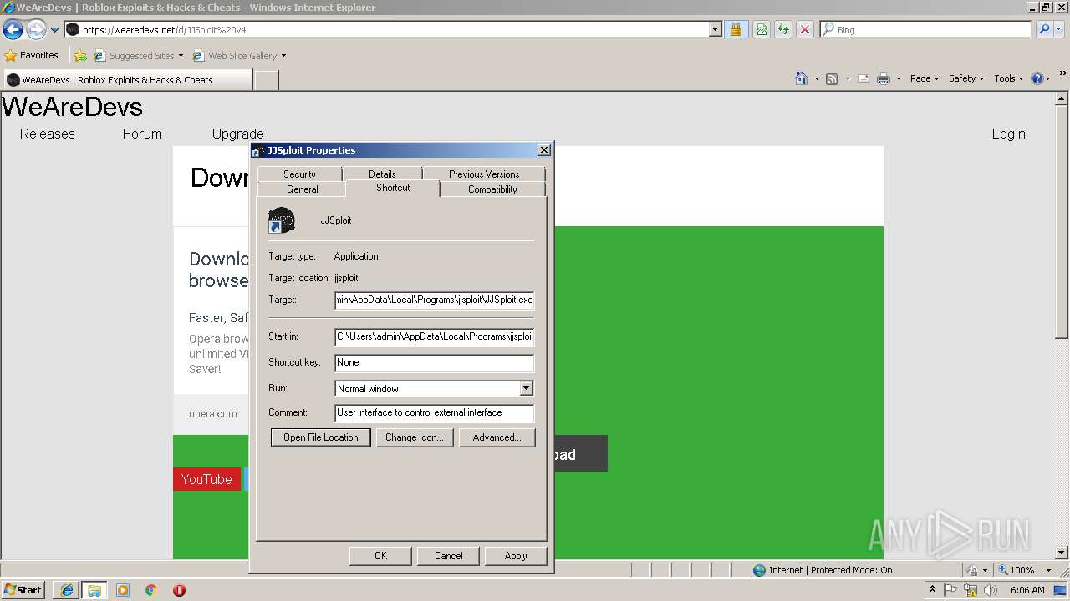Expand the Home button dropdown arrow

tap(816, 78)
